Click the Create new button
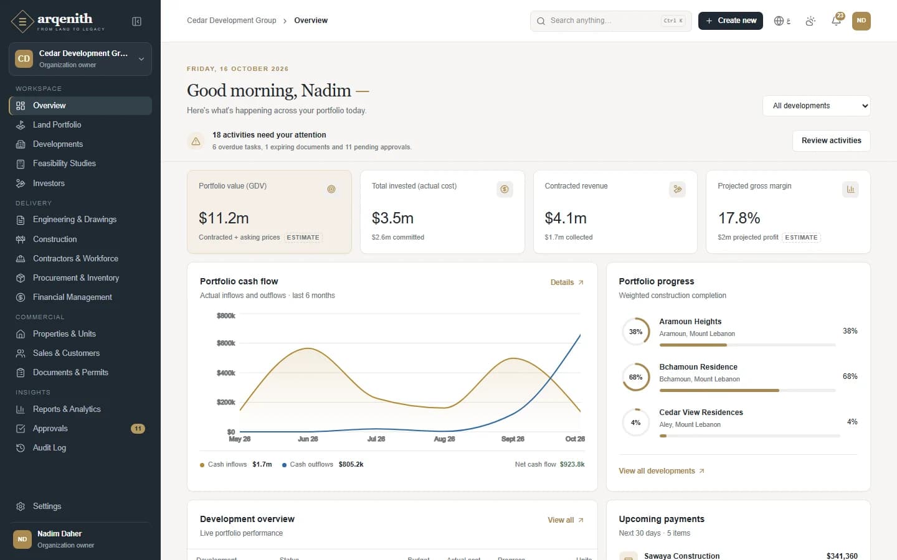The height and width of the screenshot is (560, 897). [730, 21]
